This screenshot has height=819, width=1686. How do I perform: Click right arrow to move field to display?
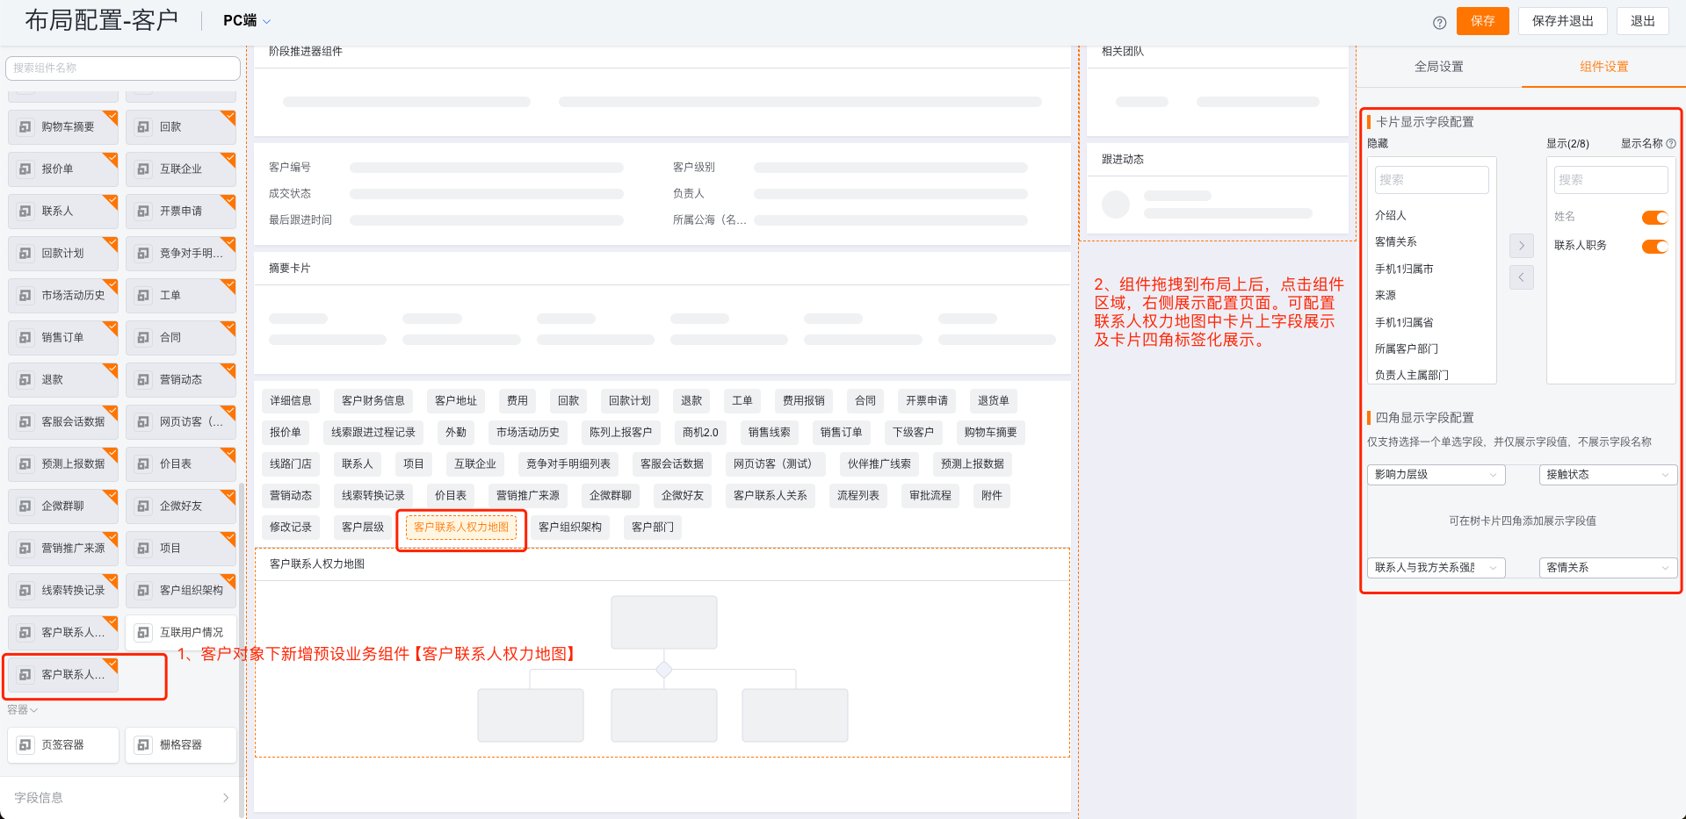point(1522,246)
